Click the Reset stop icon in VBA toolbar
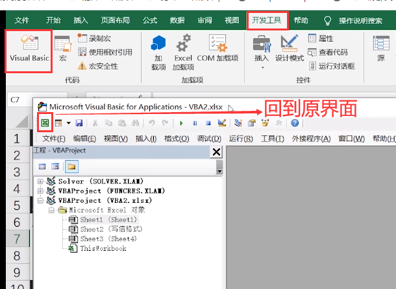Viewport: 396px width, 289px height. (208, 123)
